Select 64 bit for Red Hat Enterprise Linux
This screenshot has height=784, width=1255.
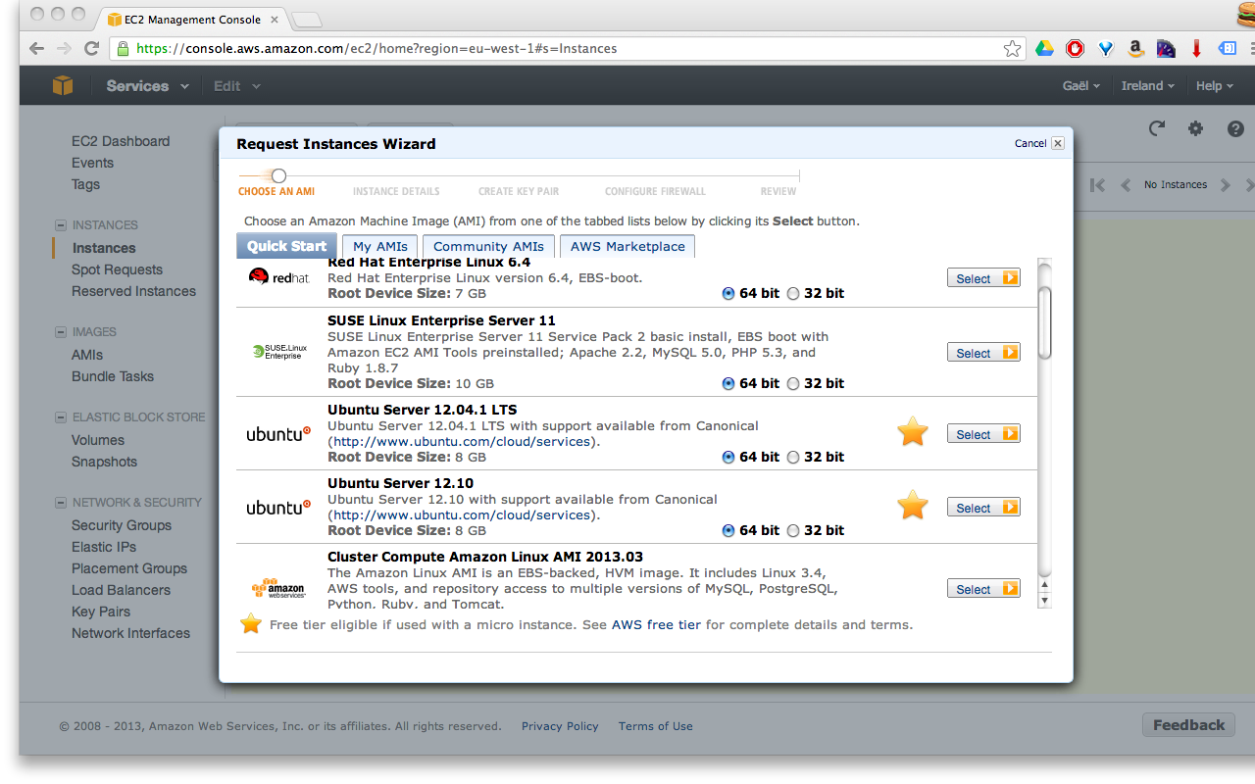click(x=728, y=292)
